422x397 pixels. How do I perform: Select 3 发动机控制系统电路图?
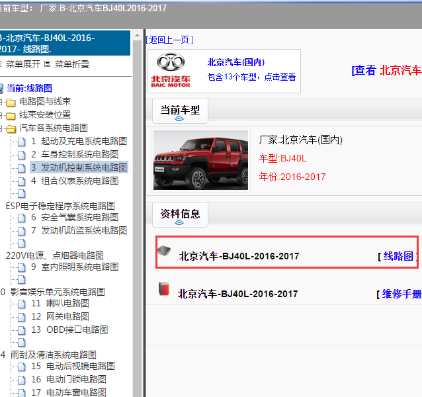point(79,167)
